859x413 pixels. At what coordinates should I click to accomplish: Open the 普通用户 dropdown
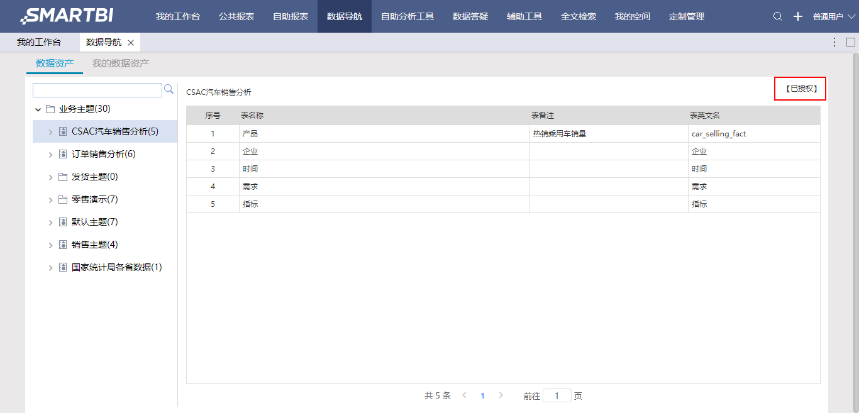tap(834, 16)
